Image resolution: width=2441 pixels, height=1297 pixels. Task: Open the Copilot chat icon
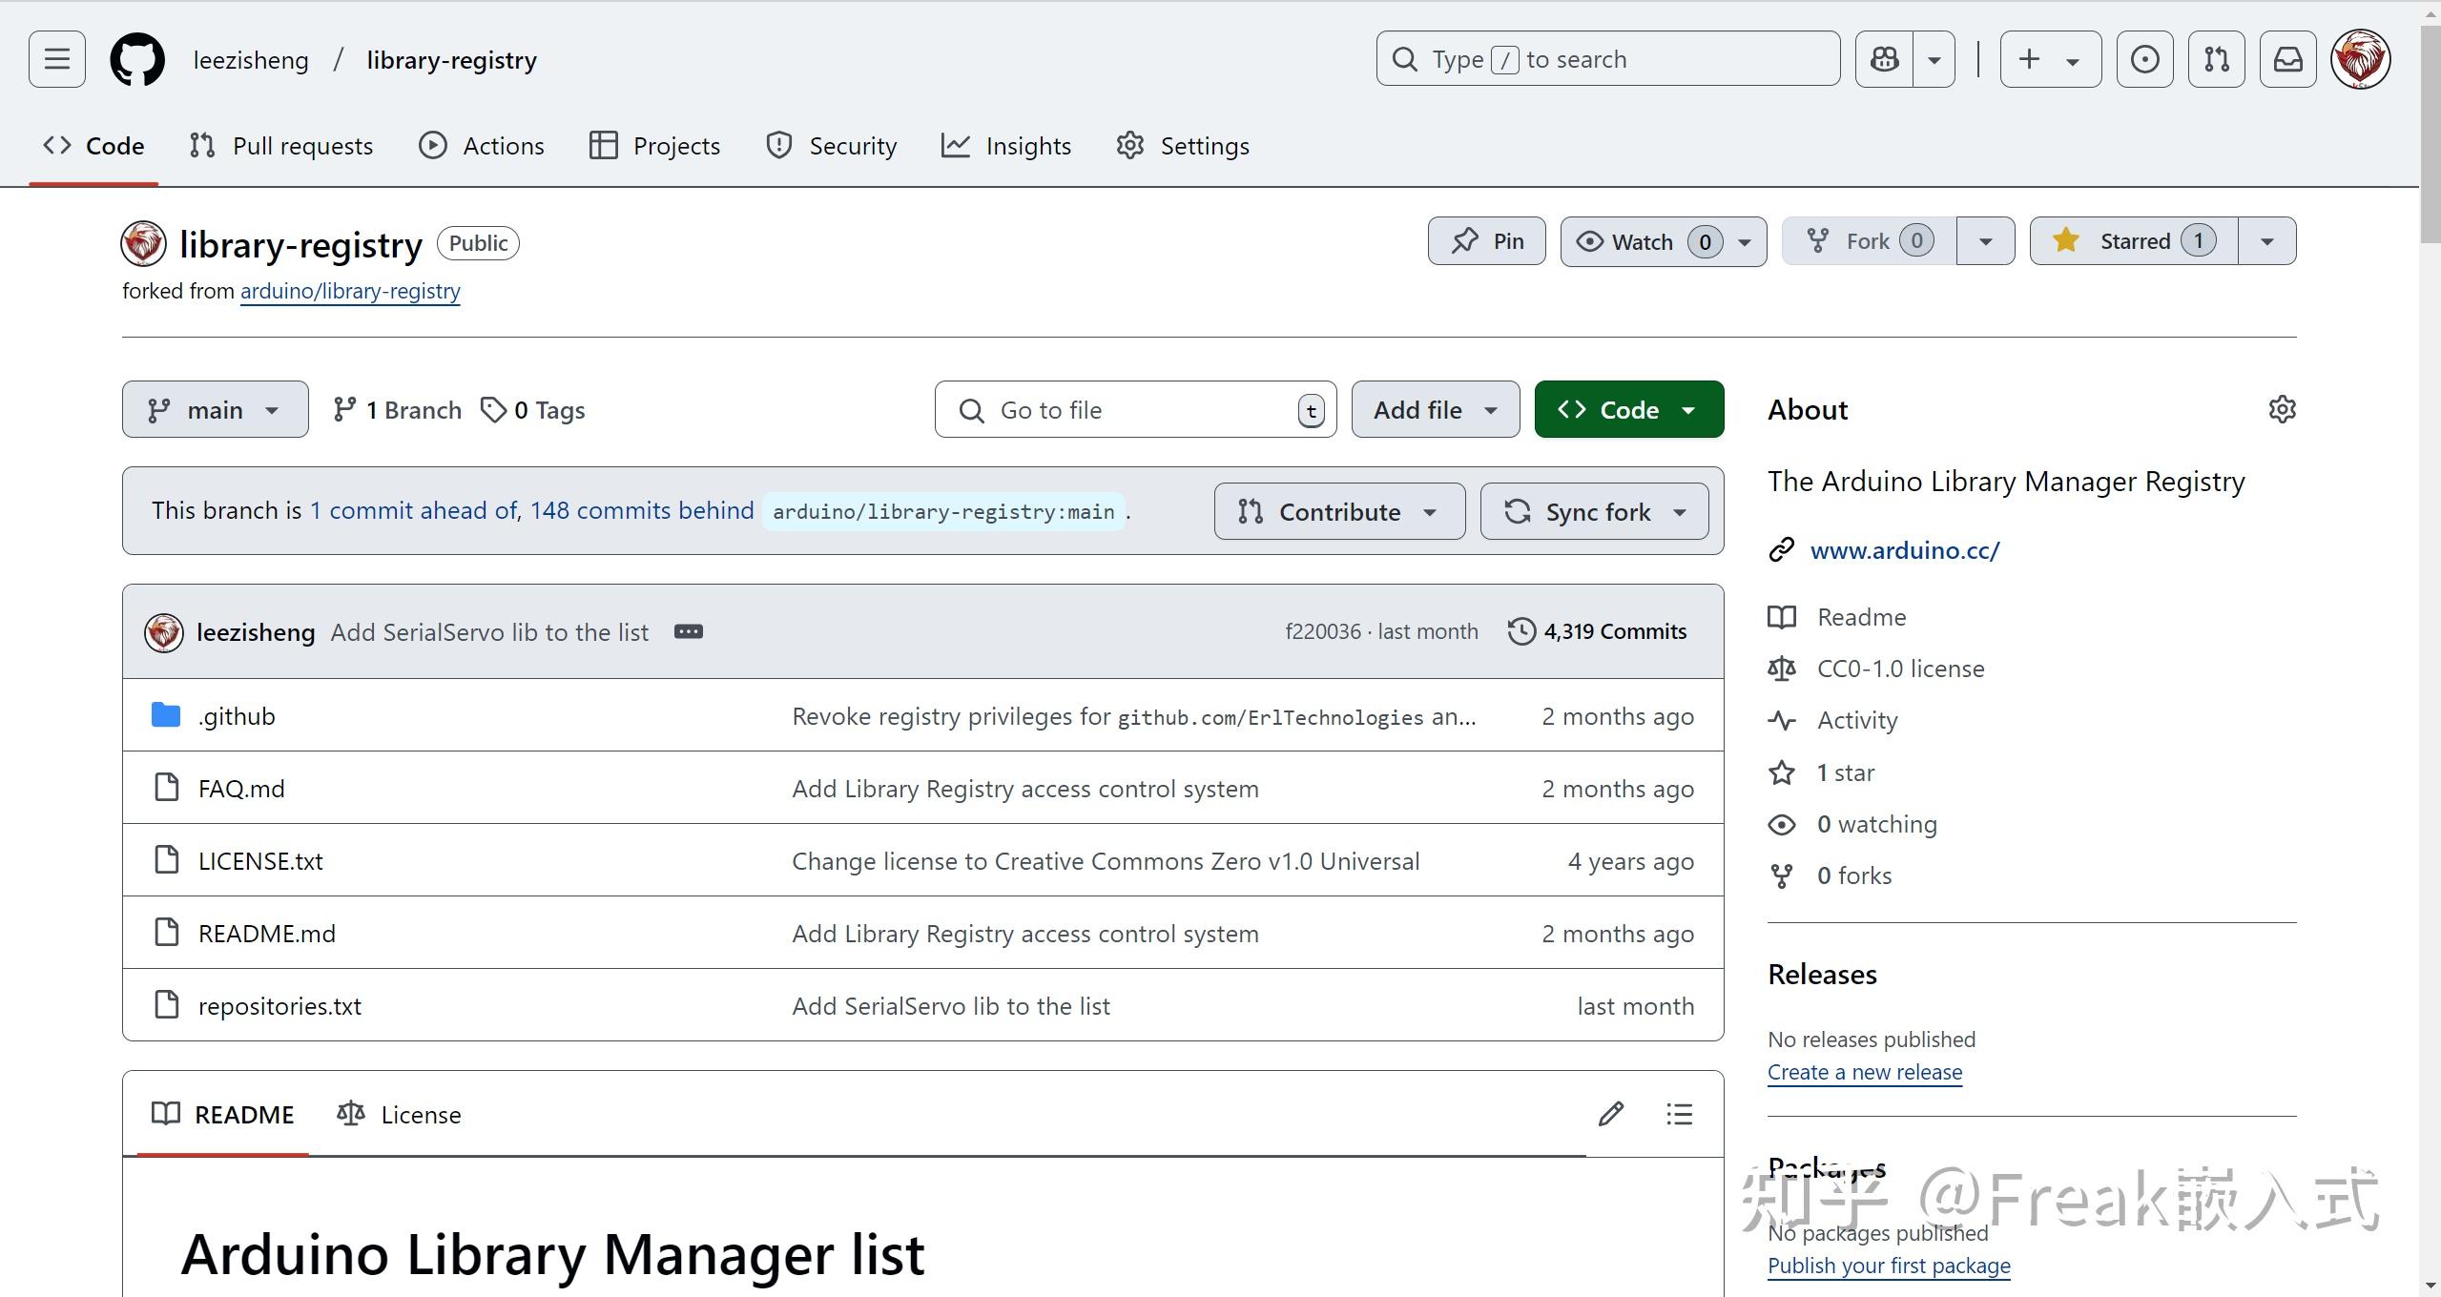[x=1884, y=59]
